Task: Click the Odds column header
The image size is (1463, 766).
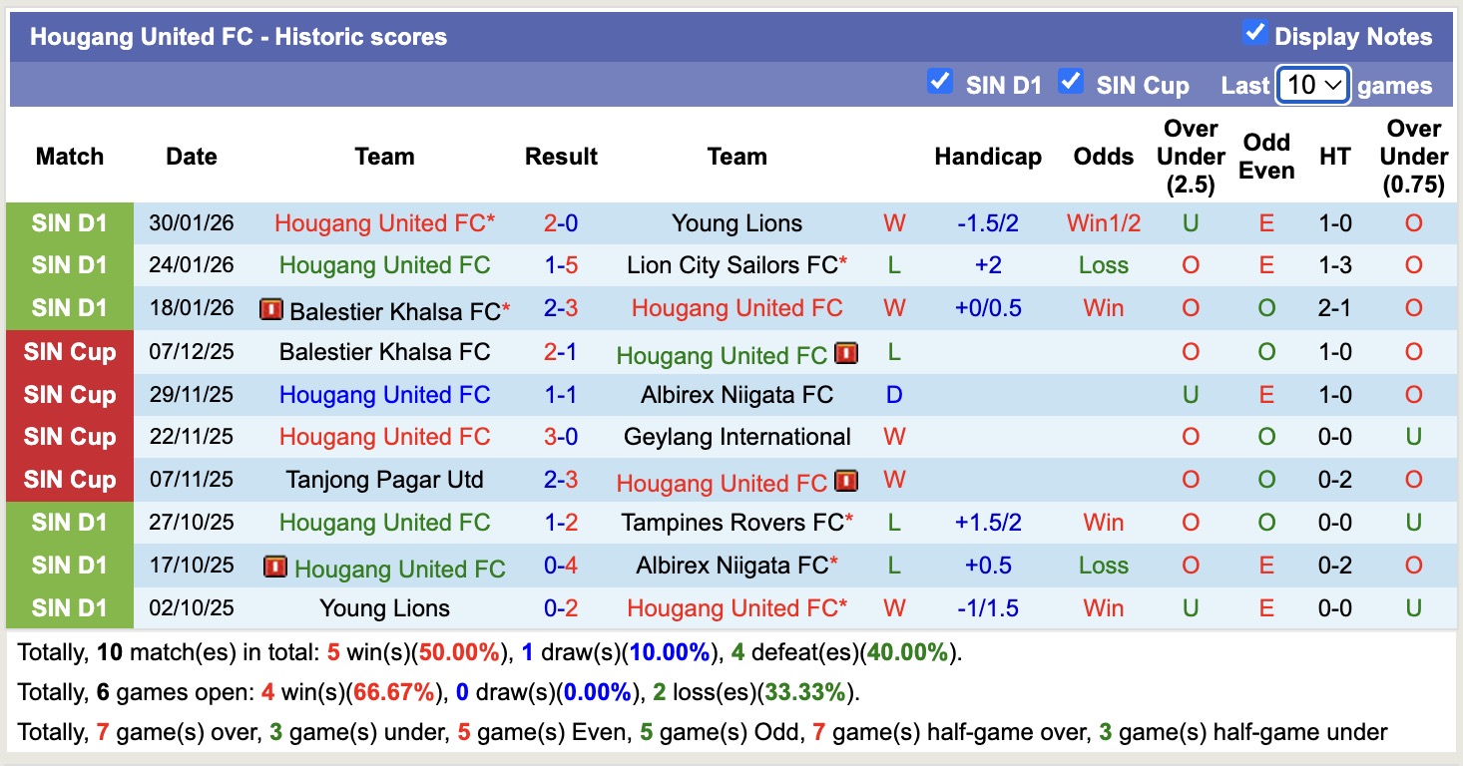Action: tap(1103, 157)
